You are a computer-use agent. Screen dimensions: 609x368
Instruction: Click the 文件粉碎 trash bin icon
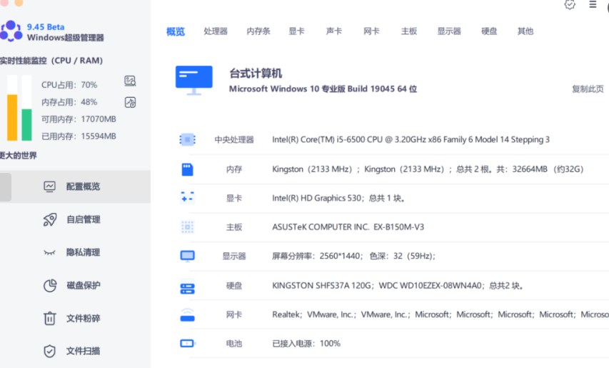pos(50,318)
